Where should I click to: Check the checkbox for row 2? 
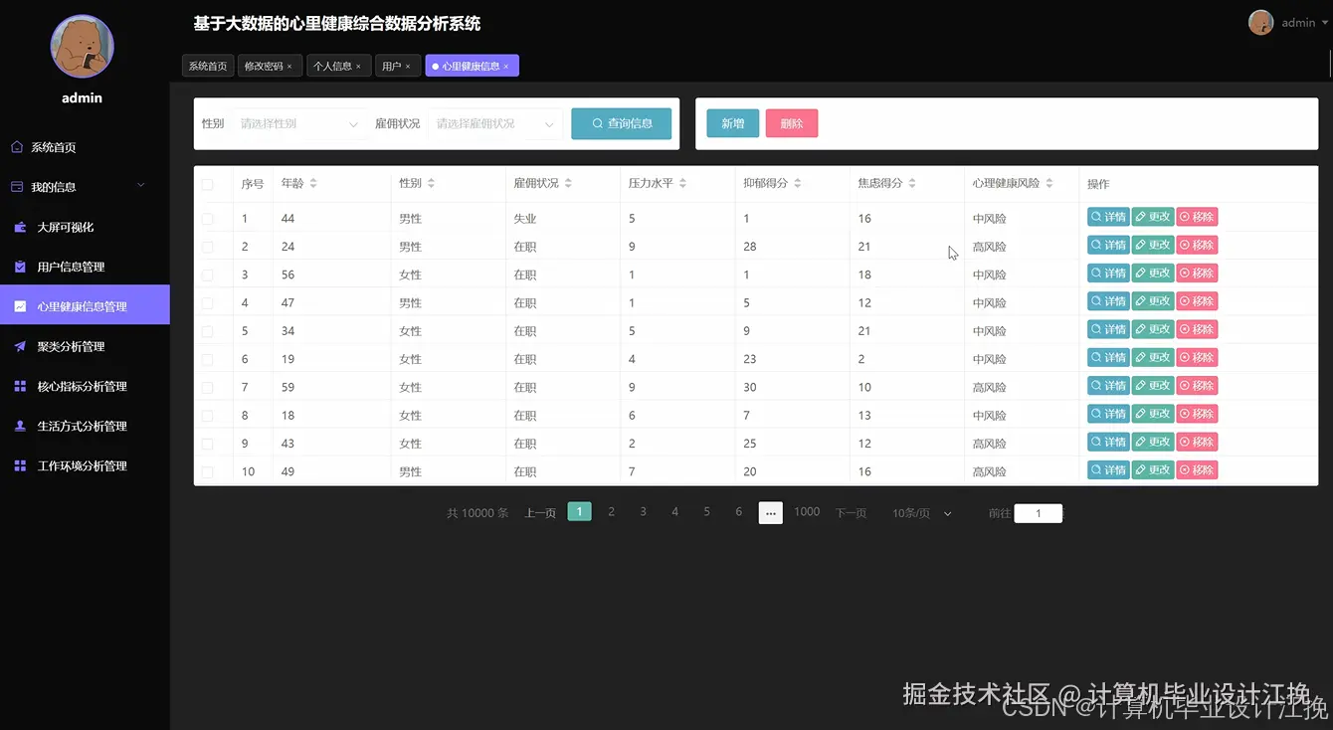click(207, 246)
